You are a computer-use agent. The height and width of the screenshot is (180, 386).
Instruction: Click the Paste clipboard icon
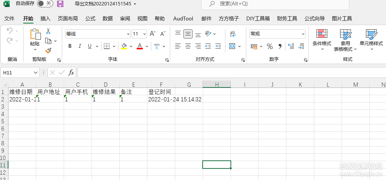35,34
